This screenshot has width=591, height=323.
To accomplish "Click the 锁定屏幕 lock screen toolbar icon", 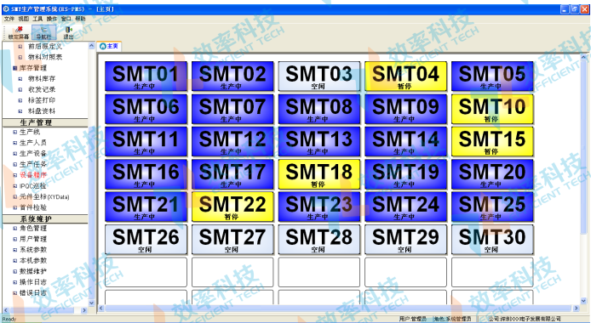I will [18, 32].
